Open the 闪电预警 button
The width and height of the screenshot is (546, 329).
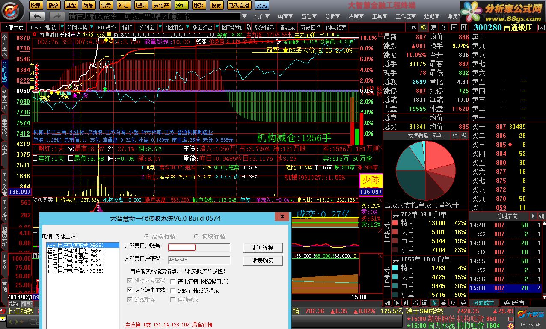point(336,27)
